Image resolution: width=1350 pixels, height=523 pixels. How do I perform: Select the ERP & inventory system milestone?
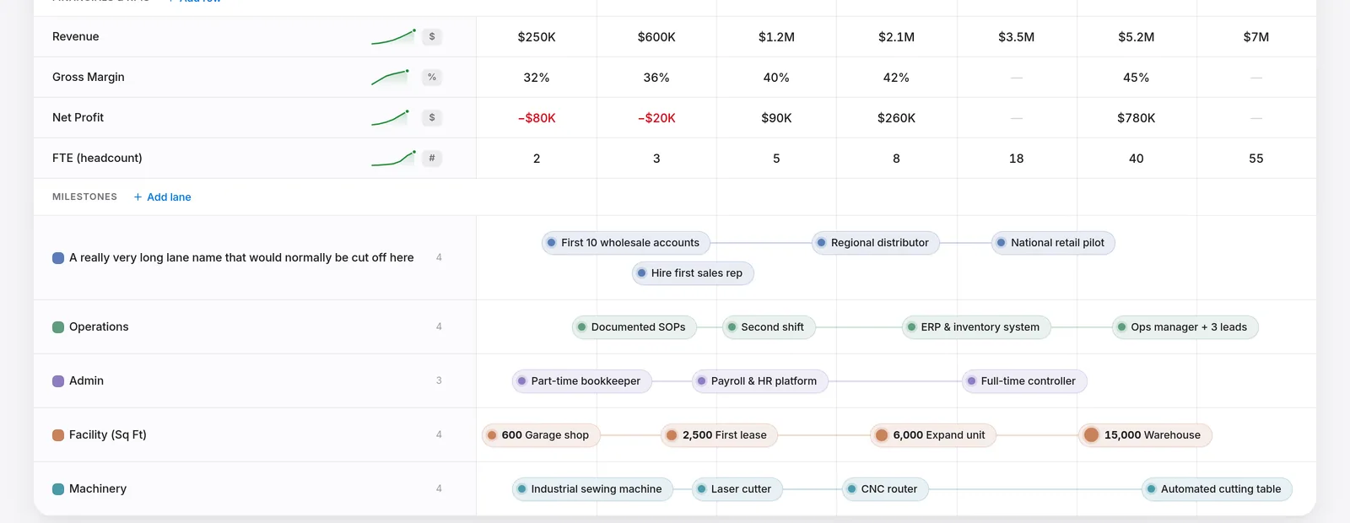click(x=976, y=327)
